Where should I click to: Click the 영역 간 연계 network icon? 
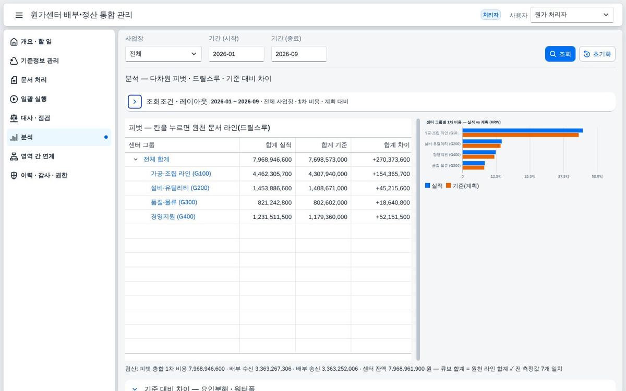(14, 156)
